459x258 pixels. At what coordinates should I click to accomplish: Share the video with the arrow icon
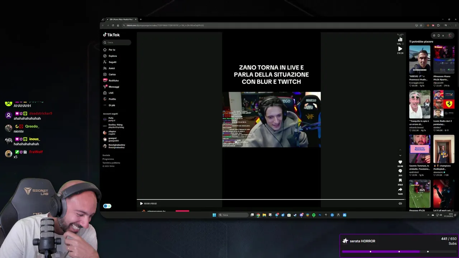[x=400, y=190]
